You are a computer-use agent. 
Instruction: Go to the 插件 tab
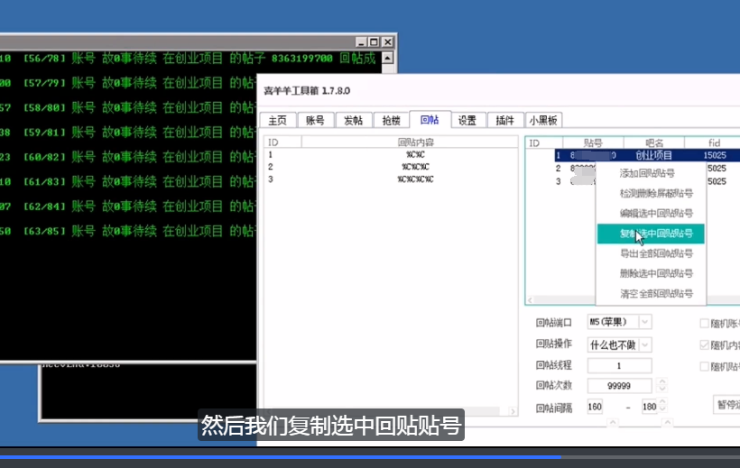point(505,120)
